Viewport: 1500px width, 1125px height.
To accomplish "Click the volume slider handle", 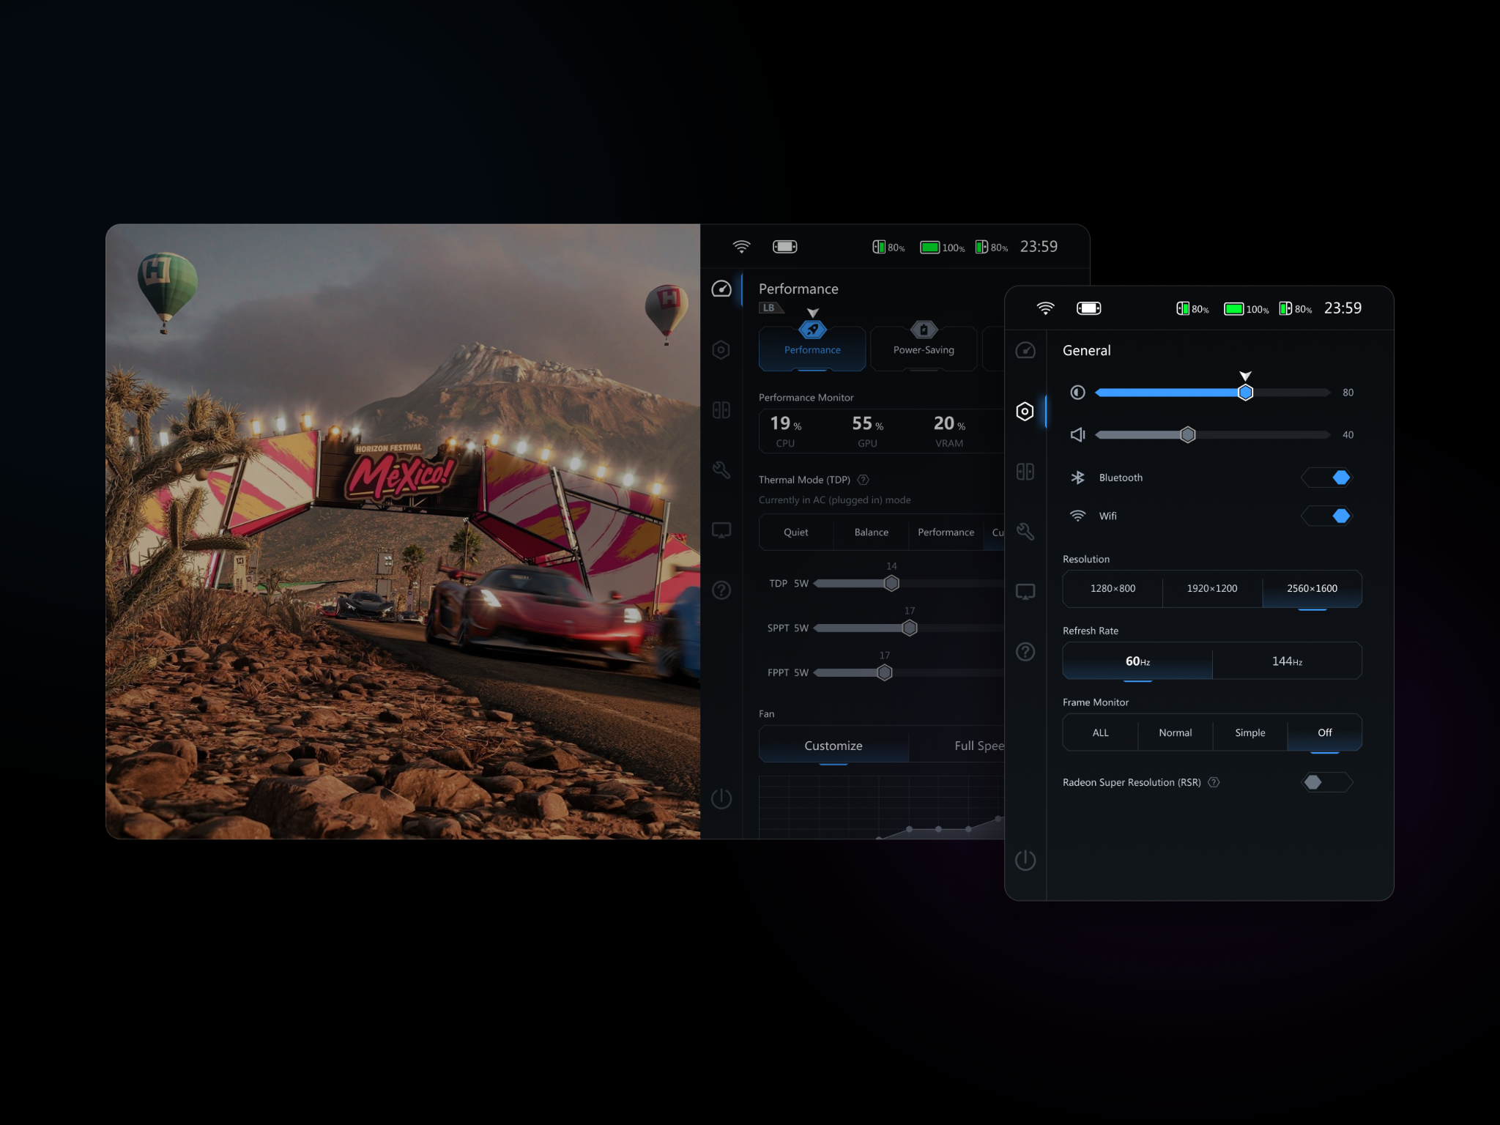I will [1188, 435].
